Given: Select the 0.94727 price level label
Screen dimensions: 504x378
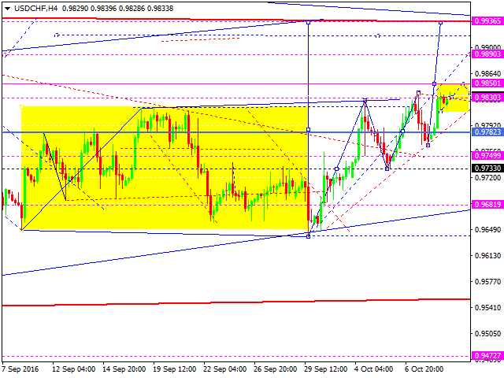Looking at the screenshot, I should (487, 356).
